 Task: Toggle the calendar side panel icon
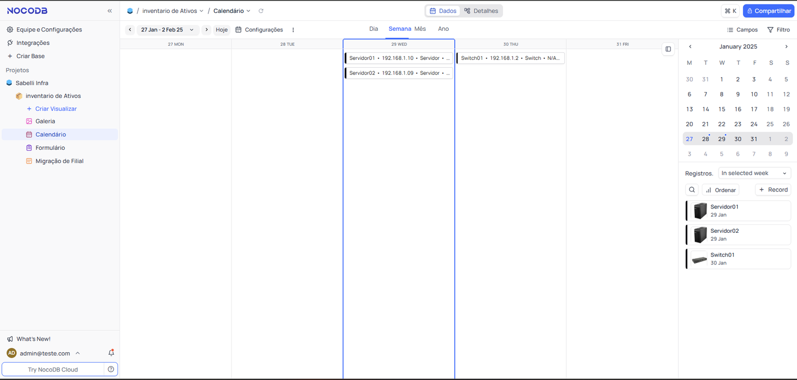tap(668, 49)
